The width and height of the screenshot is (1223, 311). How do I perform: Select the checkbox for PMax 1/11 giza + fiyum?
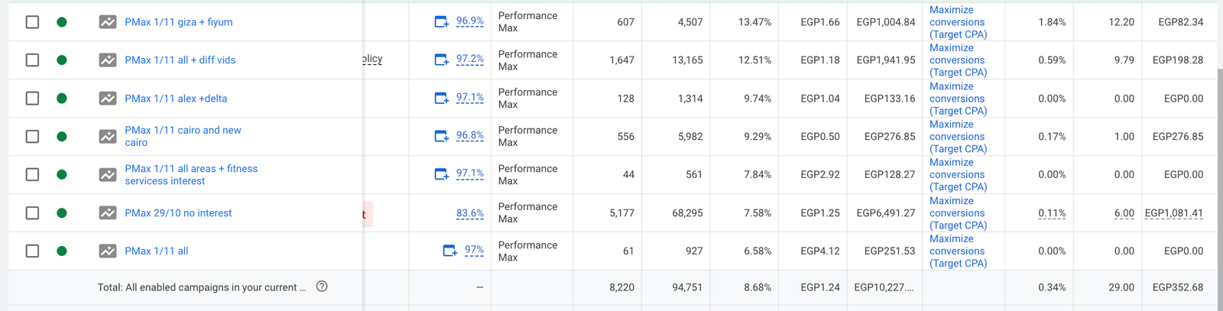coord(32,22)
